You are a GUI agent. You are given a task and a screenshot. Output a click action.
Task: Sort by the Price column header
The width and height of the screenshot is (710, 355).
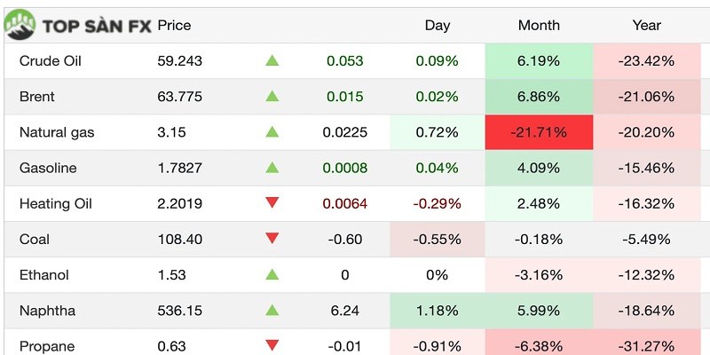click(174, 25)
